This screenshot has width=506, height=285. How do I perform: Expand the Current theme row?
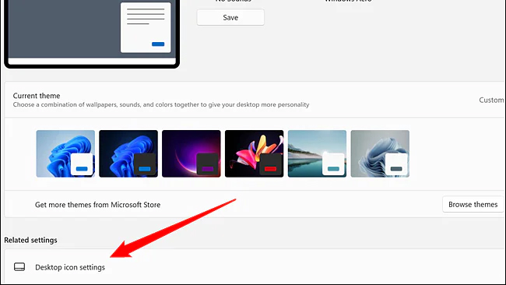point(255,100)
